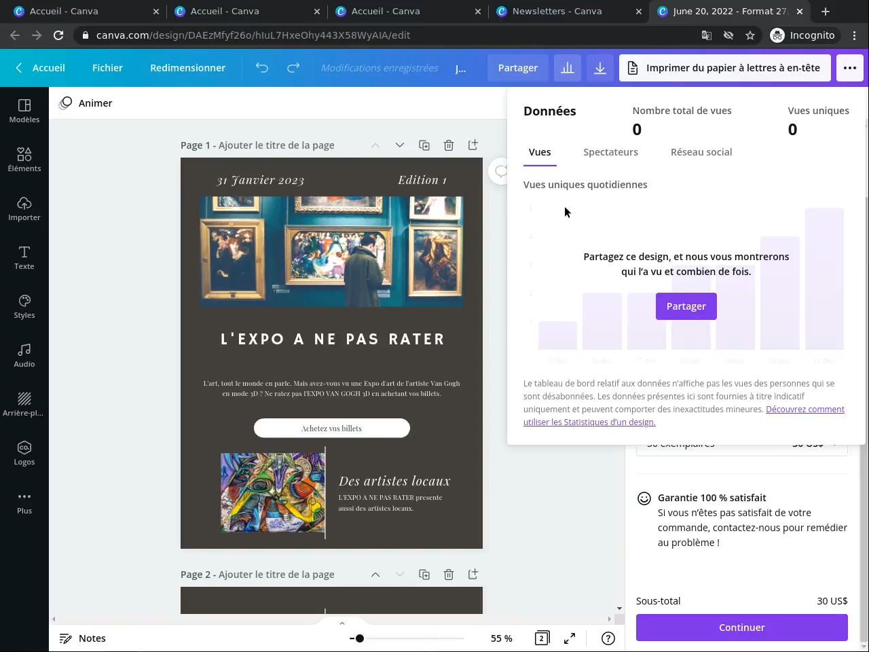Select the Des artistes locaux text

(394, 481)
